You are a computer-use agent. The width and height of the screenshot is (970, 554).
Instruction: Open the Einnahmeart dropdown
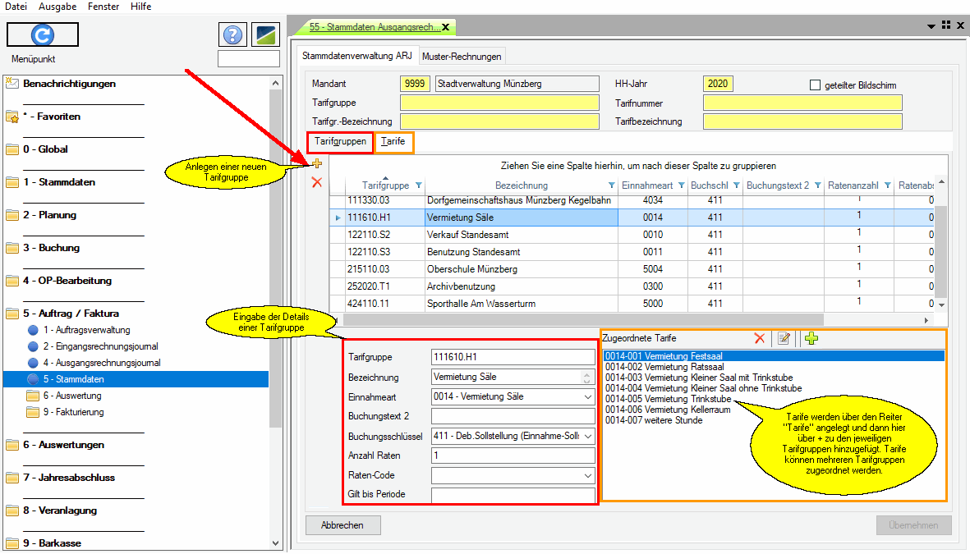click(587, 397)
